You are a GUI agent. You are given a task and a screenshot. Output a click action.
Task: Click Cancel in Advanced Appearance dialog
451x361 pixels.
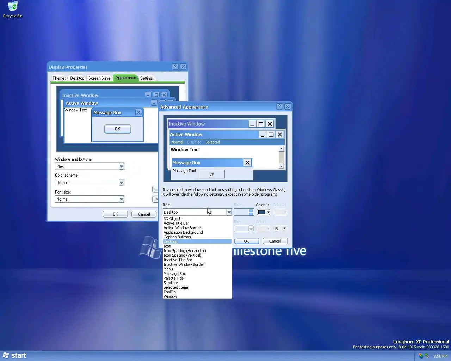[x=275, y=241]
